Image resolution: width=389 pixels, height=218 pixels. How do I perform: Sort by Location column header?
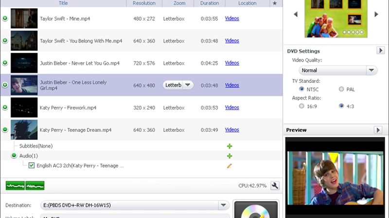[x=248, y=3]
